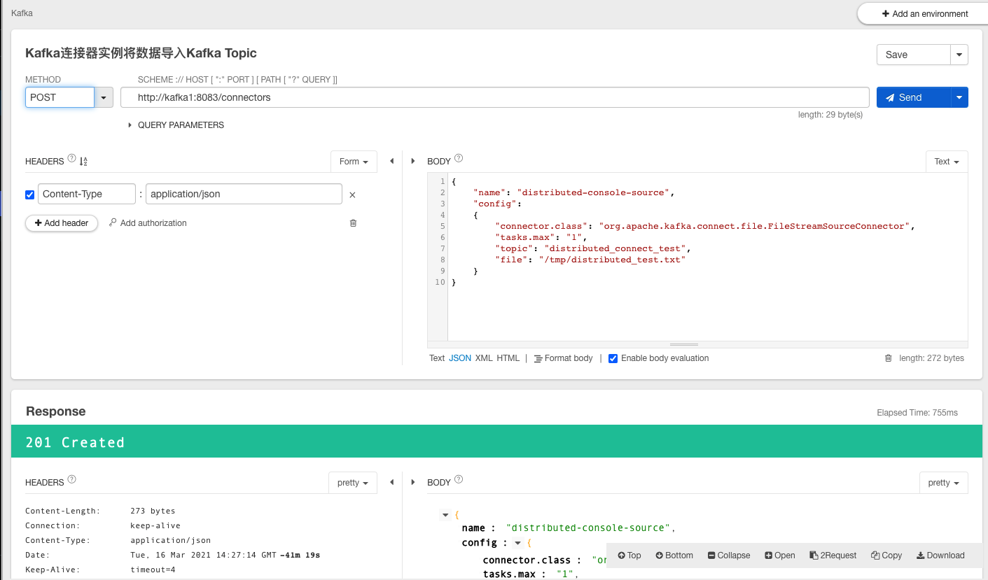Click the Content-Length 273 bytes value
The height and width of the screenshot is (580, 988).
[153, 511]
